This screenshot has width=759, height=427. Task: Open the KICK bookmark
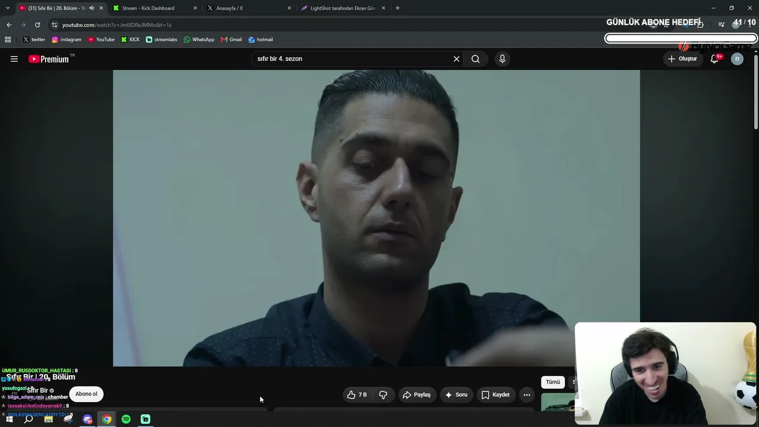130,40
